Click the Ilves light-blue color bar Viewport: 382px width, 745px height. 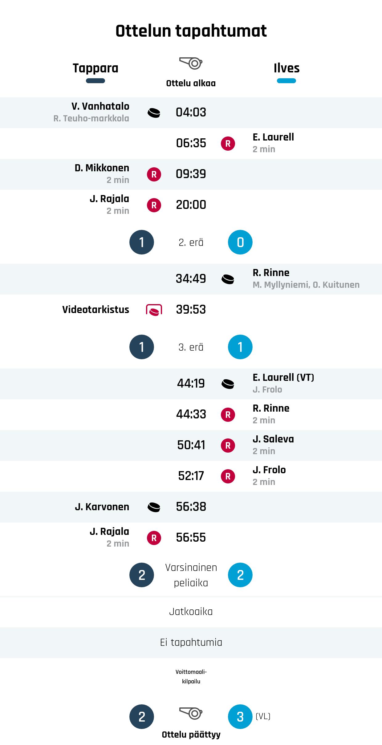point(286,81)
